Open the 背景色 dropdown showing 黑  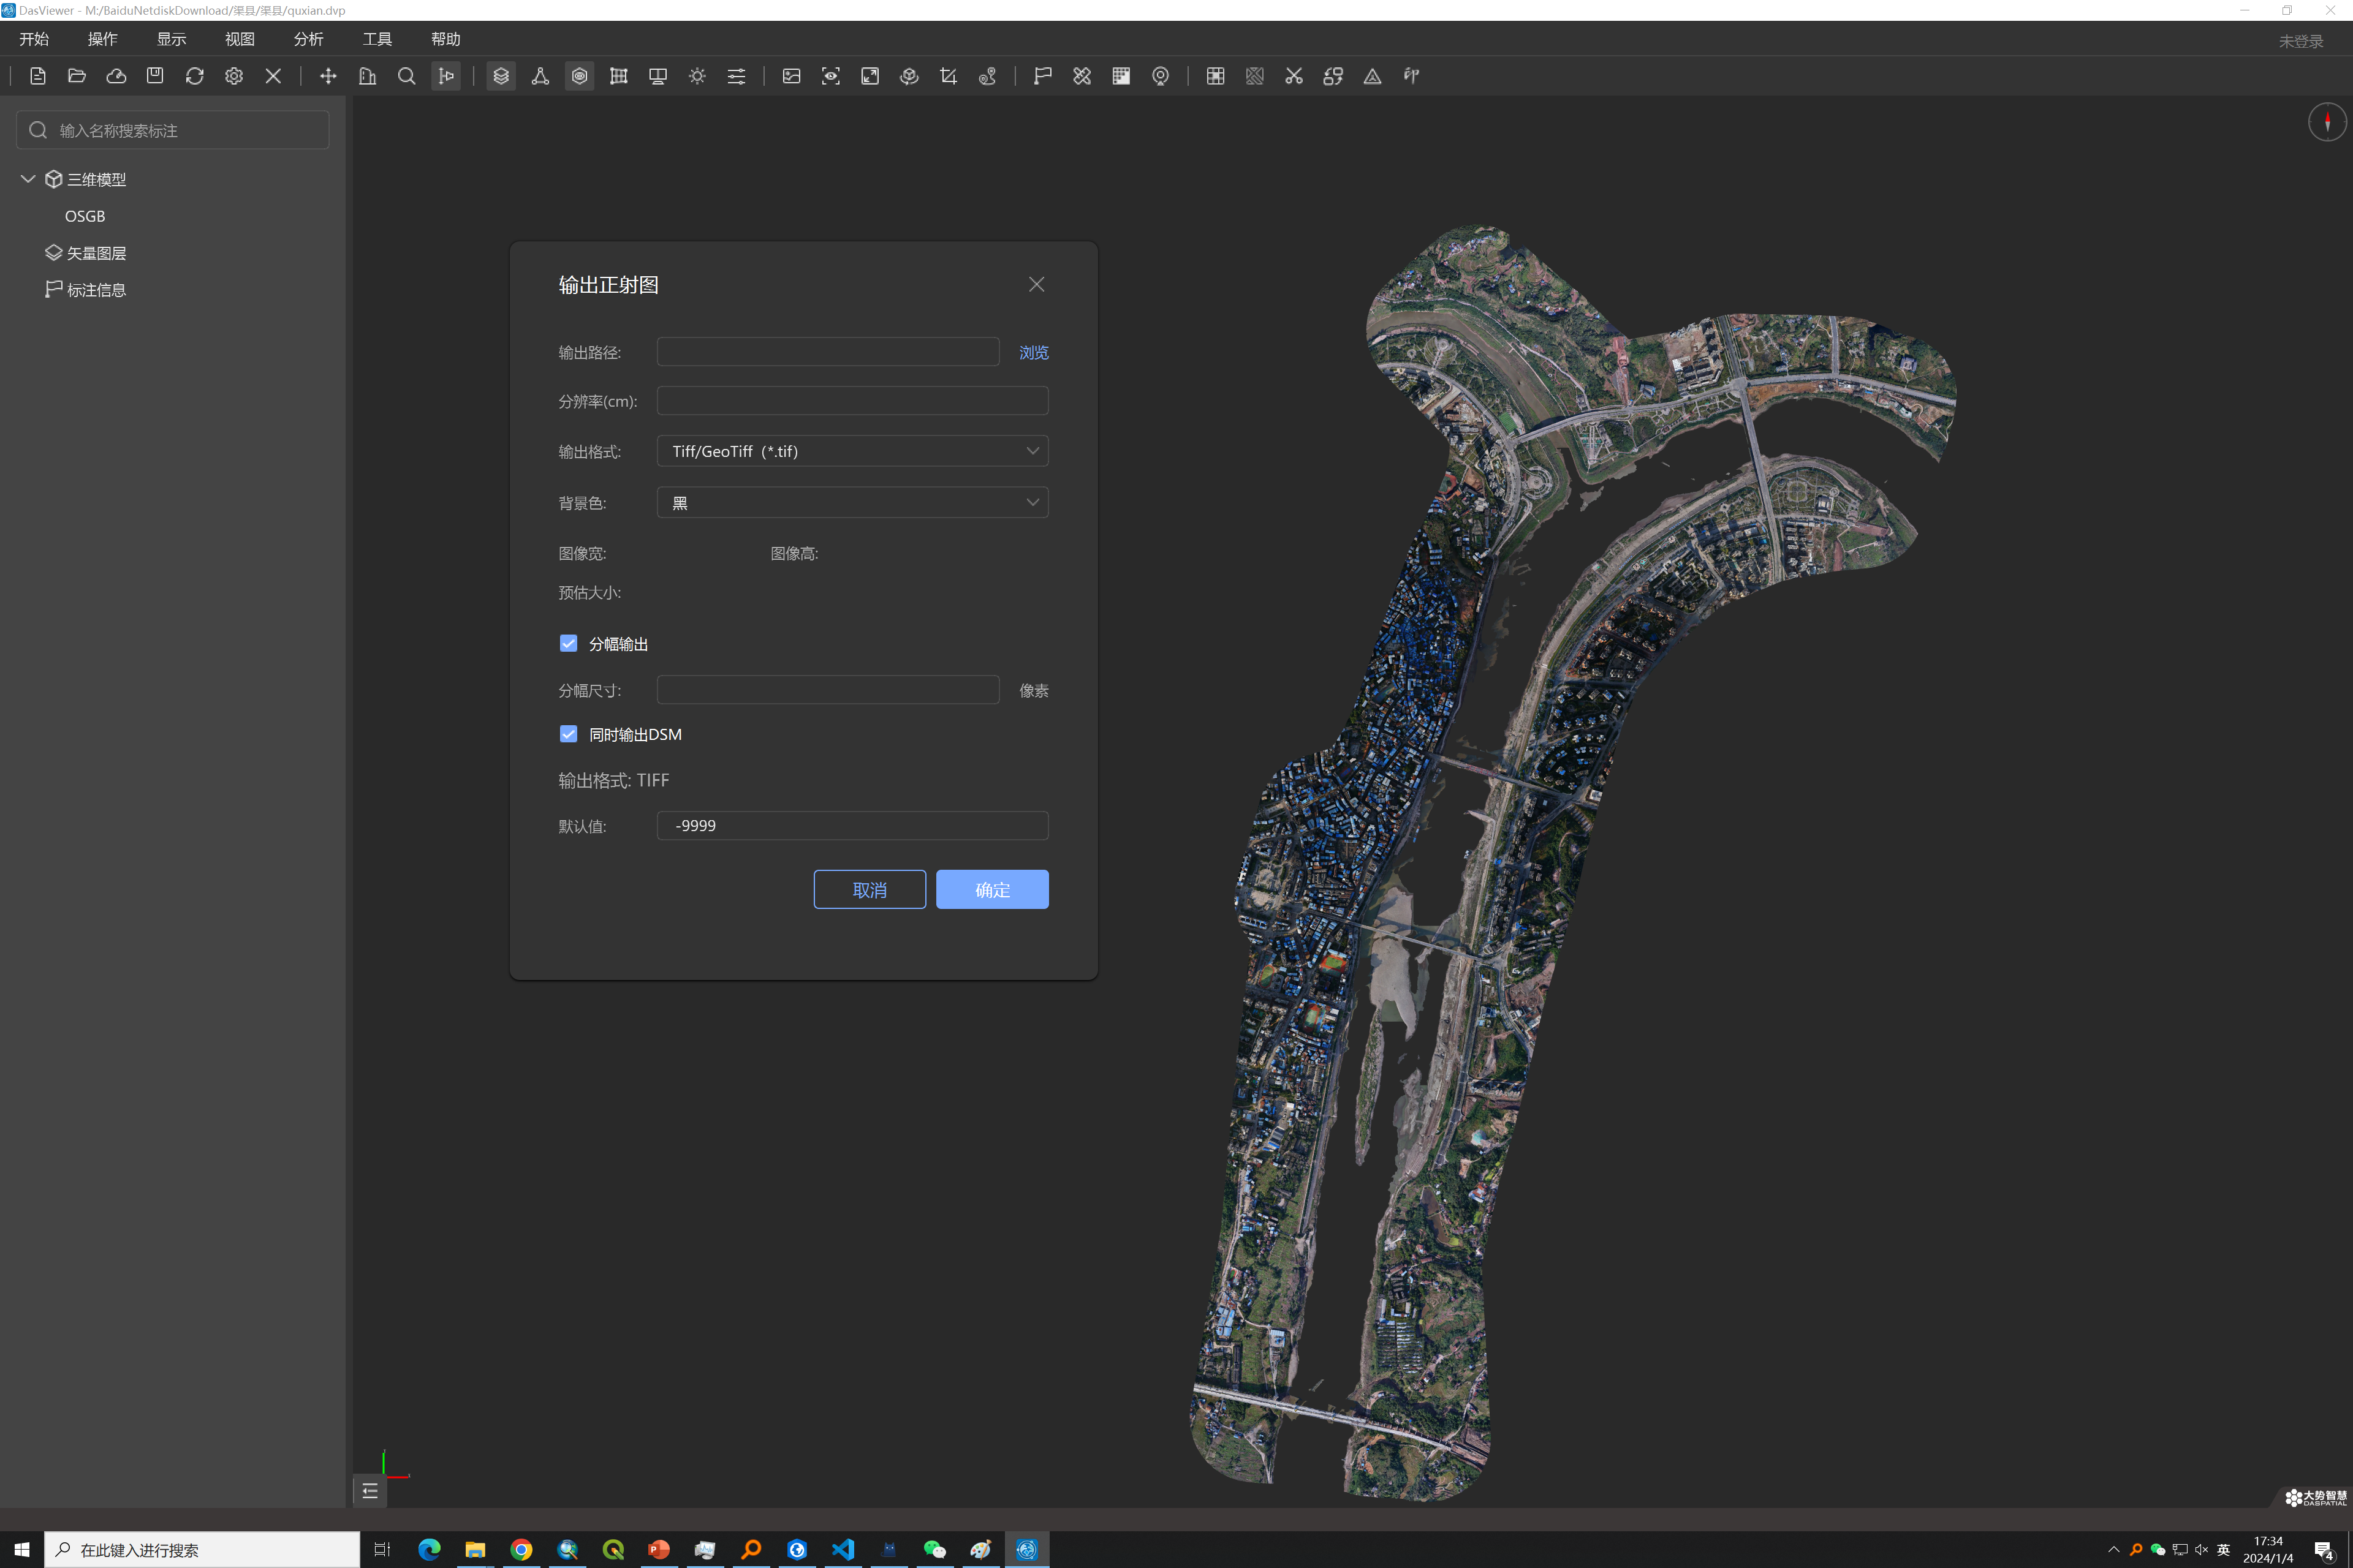click(852, 502)
